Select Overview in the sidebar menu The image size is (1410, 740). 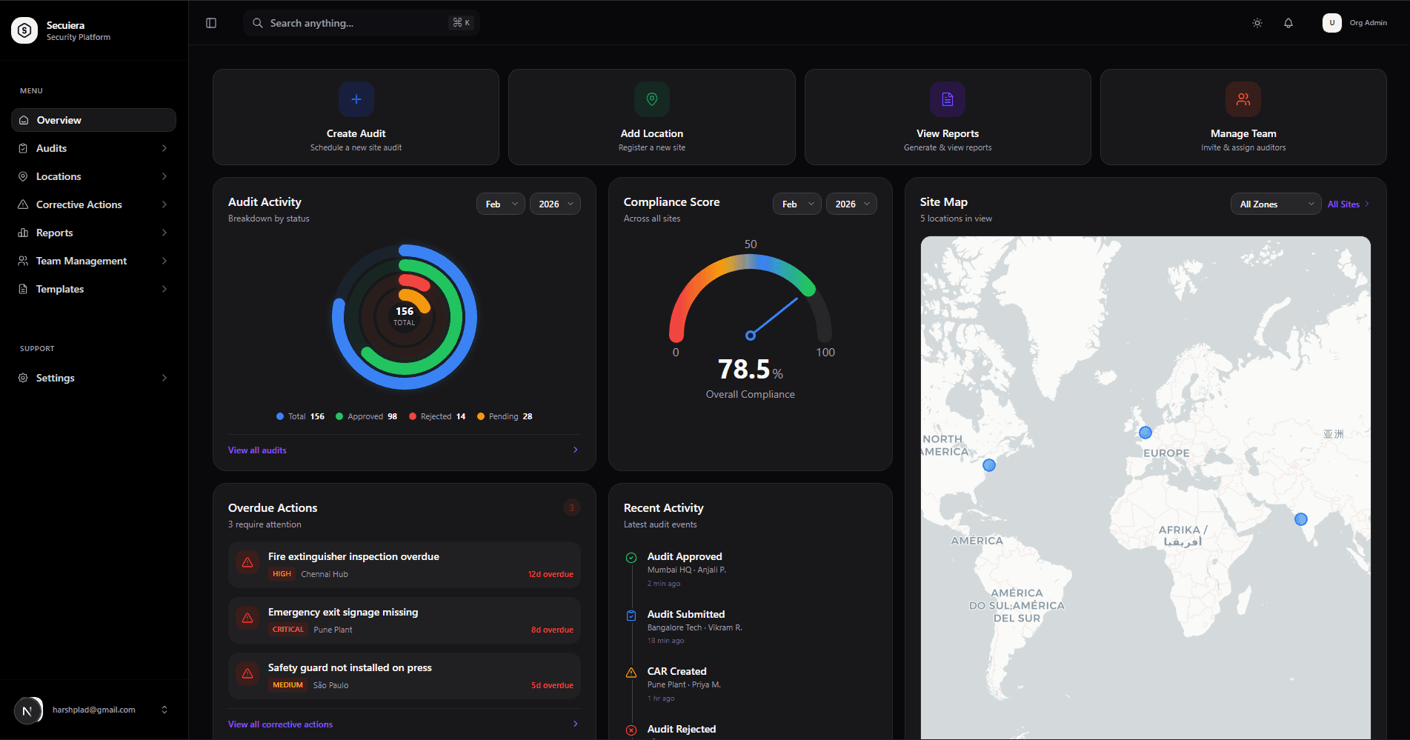pyautogui.click(x=61, y=119)
